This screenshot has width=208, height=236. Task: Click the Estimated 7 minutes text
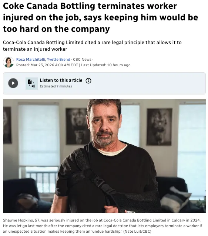(56, 86)
